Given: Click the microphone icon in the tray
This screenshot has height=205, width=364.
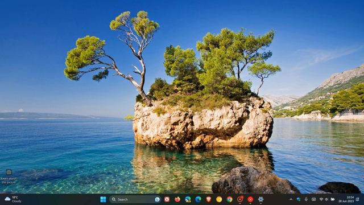Looking at the screenshot, I should click(306, 199).
